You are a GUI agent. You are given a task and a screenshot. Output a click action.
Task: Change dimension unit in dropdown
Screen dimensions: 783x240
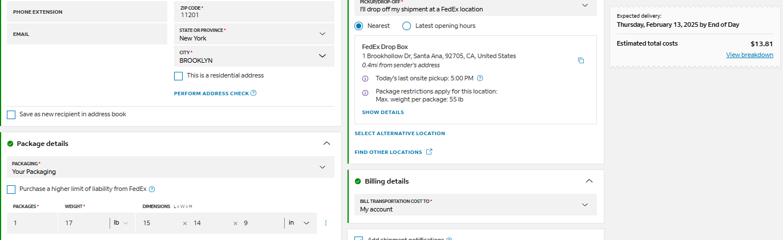tap(299, 223)
